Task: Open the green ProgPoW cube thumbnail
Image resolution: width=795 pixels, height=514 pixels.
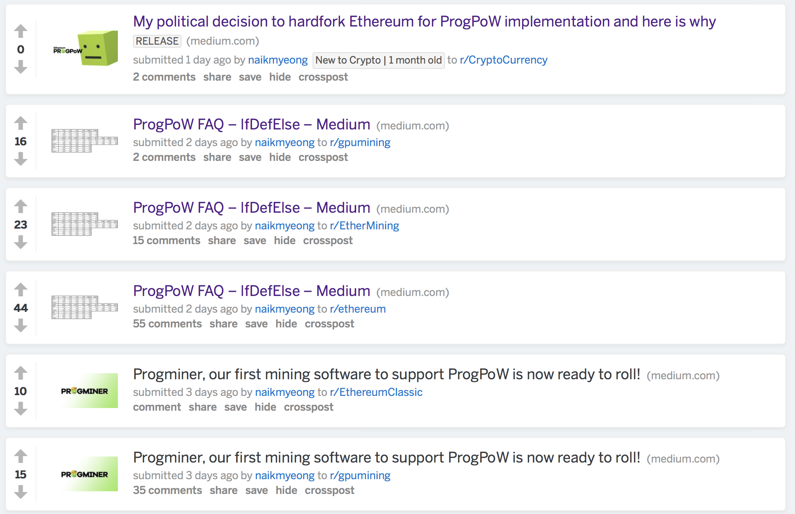Action: pos(85,48)
